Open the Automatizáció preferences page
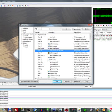 [x=26, y=41]
